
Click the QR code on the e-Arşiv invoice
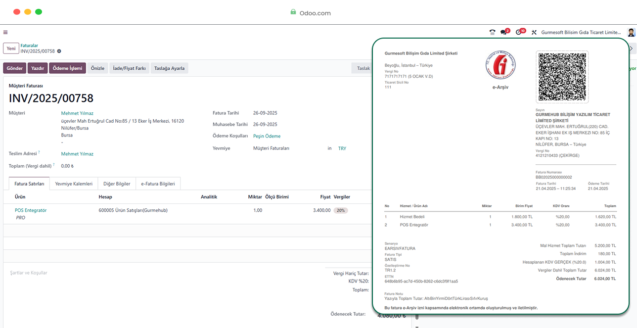(x=562, y=77)
